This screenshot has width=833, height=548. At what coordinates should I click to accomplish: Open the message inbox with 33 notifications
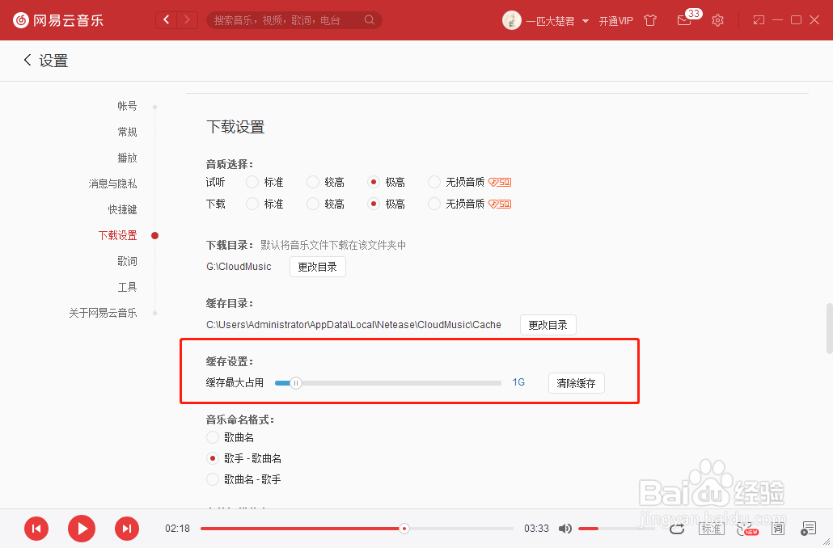pos(683,20)
